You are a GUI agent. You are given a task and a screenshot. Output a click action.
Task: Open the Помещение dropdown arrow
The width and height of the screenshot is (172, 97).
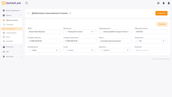pos(166,41)
